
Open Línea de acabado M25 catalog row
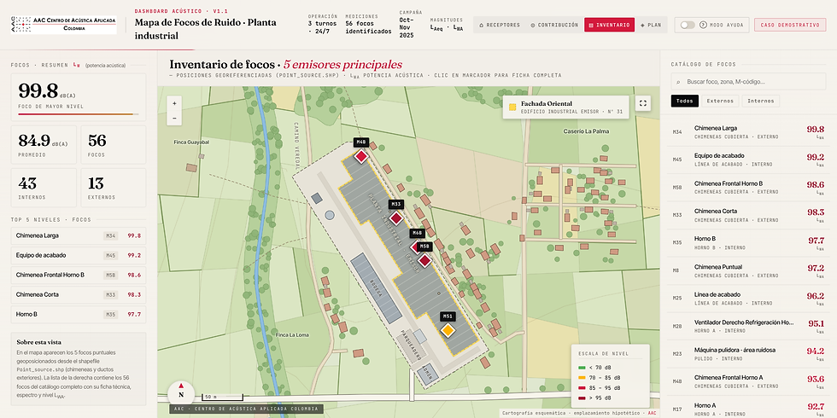748,299
